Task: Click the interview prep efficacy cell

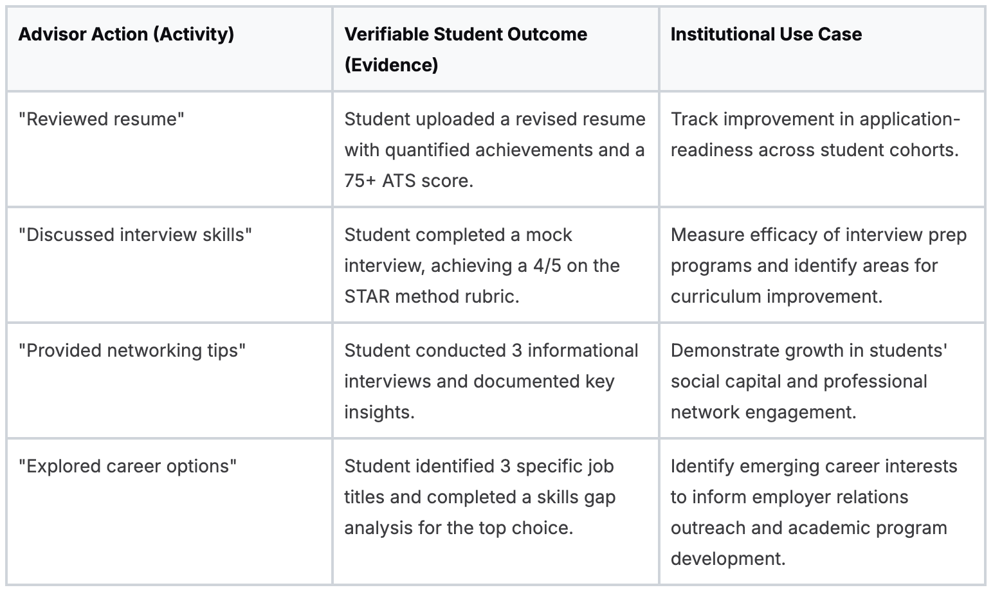Action: click(818, 265)
